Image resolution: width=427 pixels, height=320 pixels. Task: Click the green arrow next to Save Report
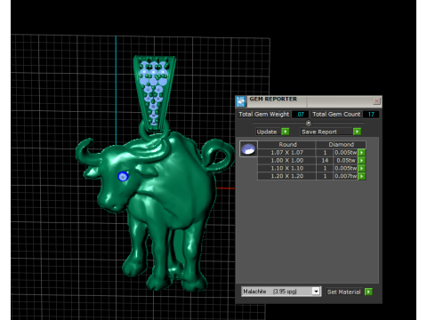(x=357, y=132)
